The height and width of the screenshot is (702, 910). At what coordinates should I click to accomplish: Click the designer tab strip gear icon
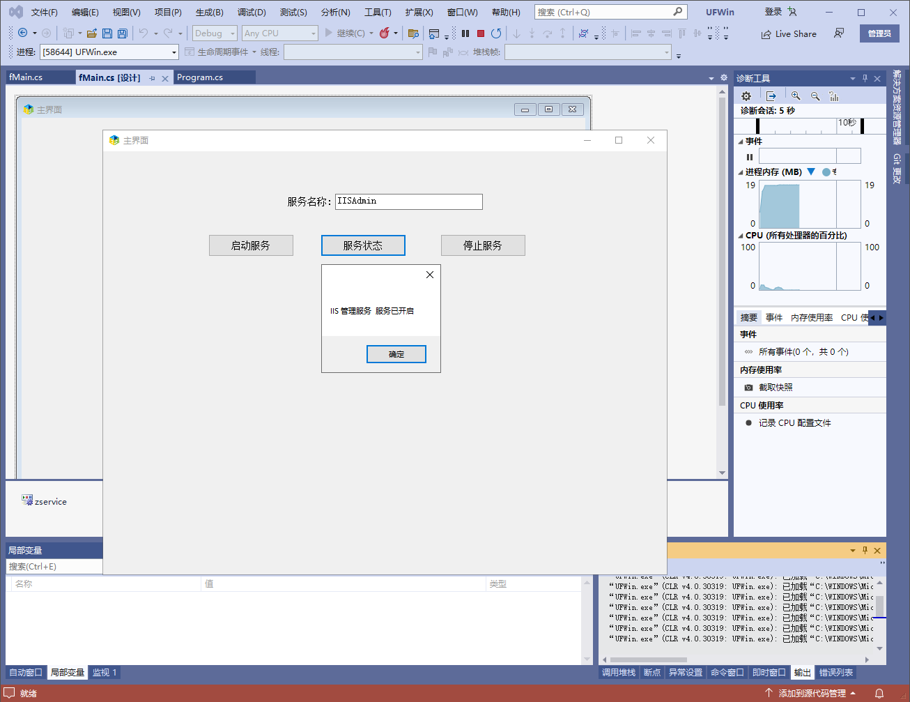tap(723, 77)
